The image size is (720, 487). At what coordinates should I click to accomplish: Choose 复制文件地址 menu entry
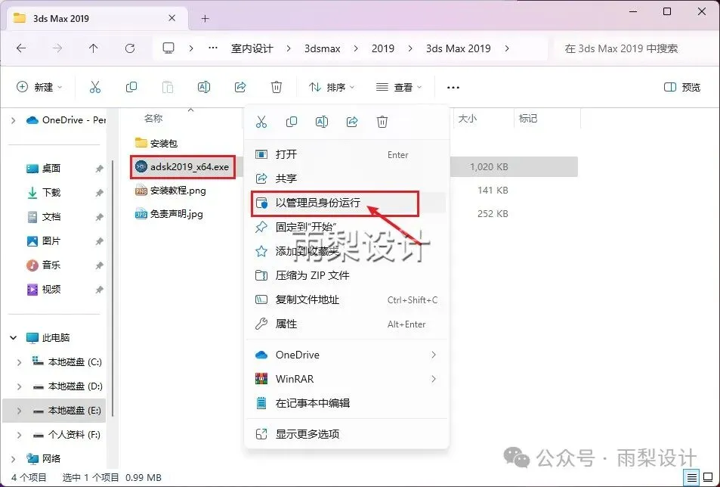[347, 299]
